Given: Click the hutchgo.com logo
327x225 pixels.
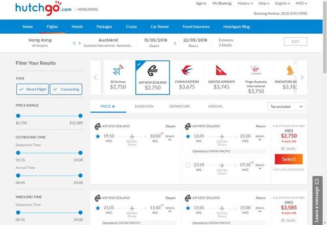Looking at the screenshot, I should [x=43, y=8].
